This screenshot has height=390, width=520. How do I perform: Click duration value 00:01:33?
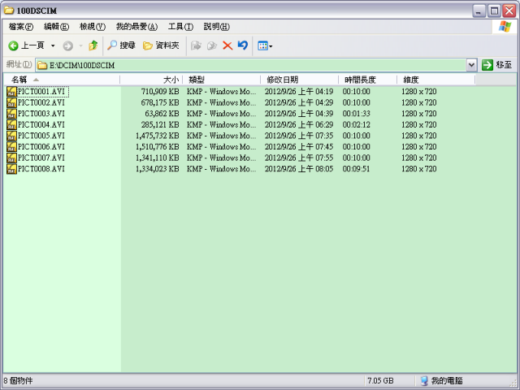(x=357, y=114)
